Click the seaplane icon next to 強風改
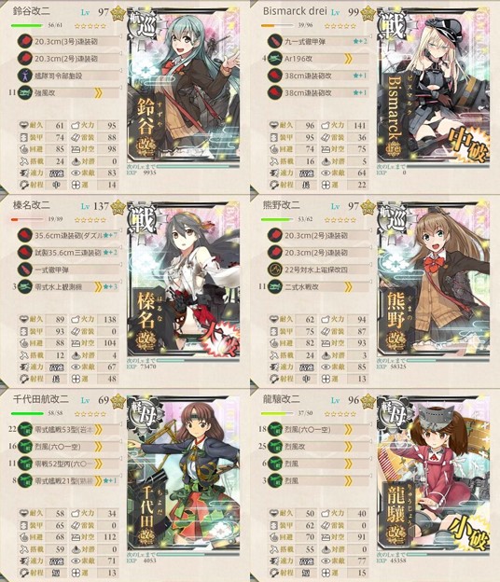This screenshot has height=582, width=500. 24,92
